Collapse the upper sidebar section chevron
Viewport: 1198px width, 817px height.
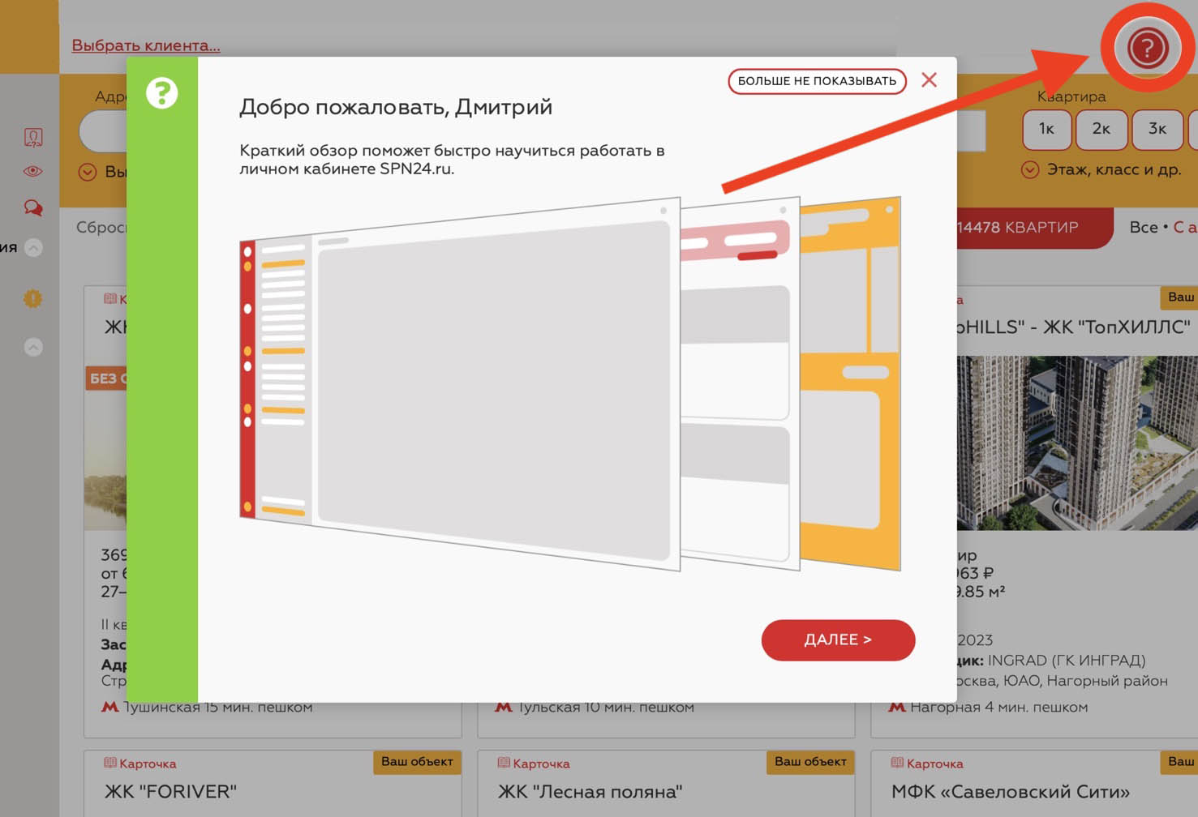click(33, 248)
